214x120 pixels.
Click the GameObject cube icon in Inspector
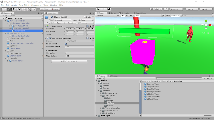(x=47, y=17)
